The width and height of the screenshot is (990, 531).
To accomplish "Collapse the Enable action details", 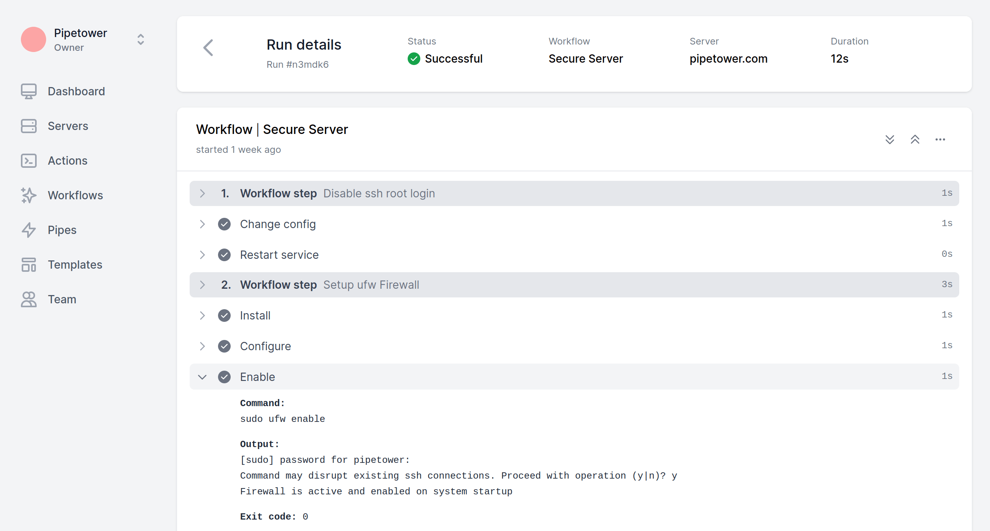I will [x=202, y=376].
